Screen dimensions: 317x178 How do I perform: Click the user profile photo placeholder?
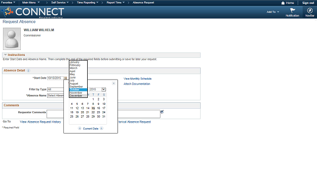[x=12, y=39]
